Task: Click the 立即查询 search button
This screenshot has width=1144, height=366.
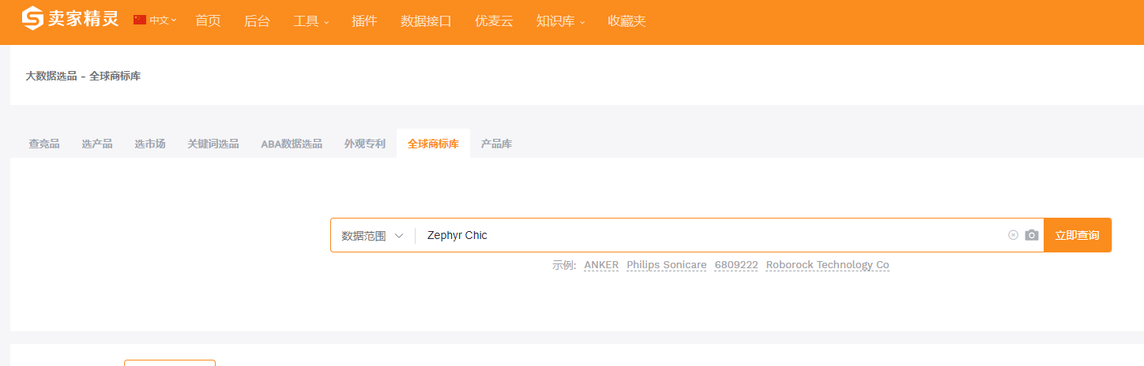Action: coord(1078,235)
